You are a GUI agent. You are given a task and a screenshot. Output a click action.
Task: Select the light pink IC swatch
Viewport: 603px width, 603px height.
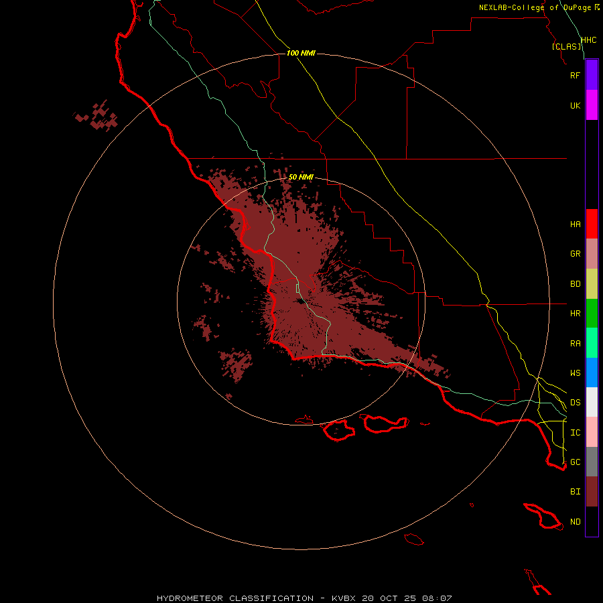coord(592,432)
